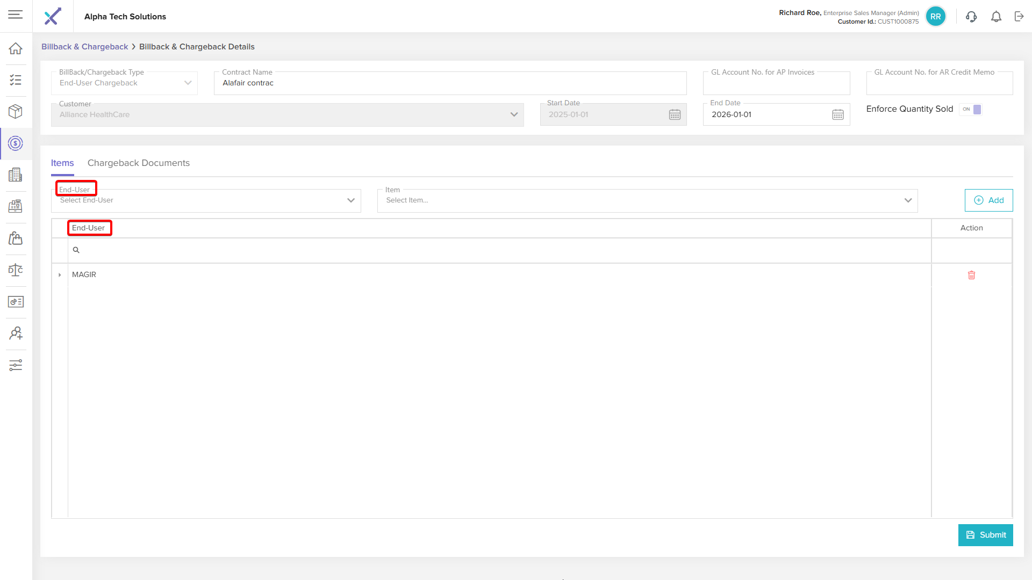Screen dimensions: 1032x580
Task: Open the building sidebar icon
Action: 16,175
